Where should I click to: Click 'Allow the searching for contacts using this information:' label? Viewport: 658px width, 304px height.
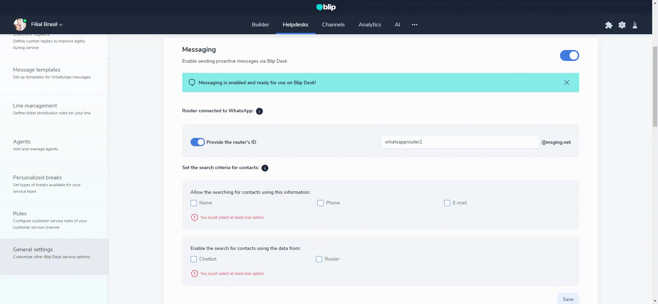pyautogui.click(x=250, y=192)
